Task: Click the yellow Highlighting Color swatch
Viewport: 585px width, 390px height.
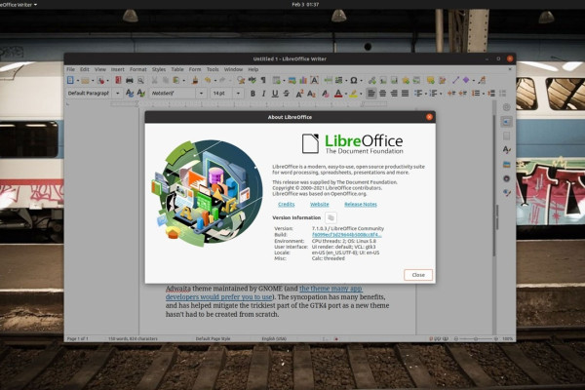Action: 353,94
